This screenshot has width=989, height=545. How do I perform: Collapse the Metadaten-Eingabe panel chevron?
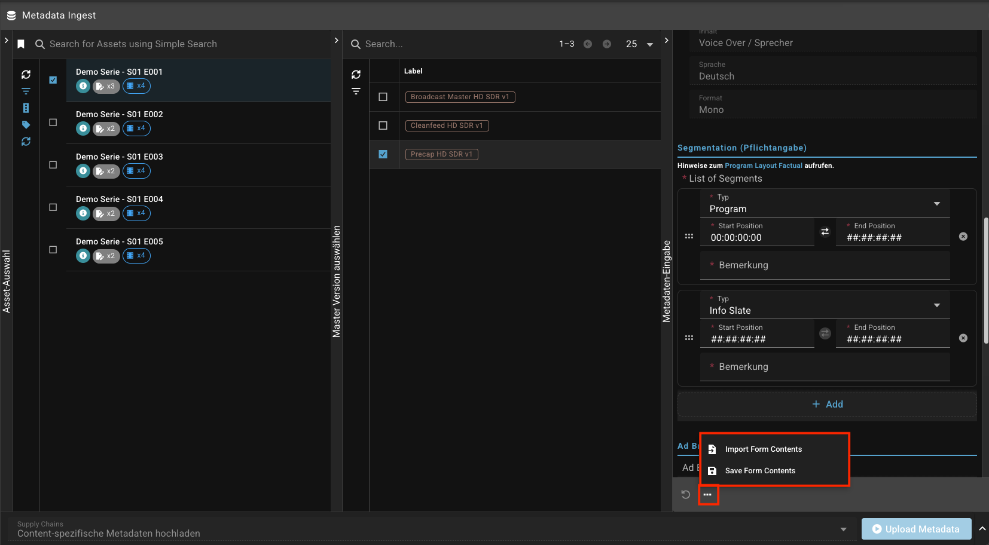point(666,40)
